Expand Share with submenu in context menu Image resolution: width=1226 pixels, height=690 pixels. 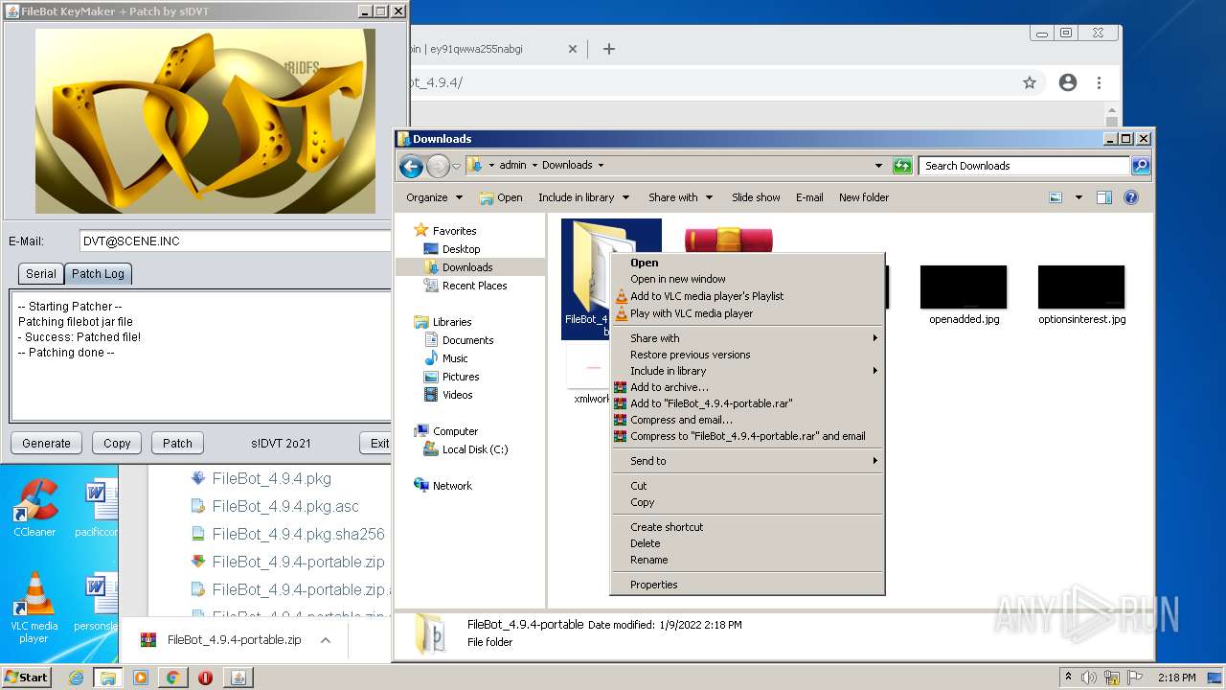point(747,338)
